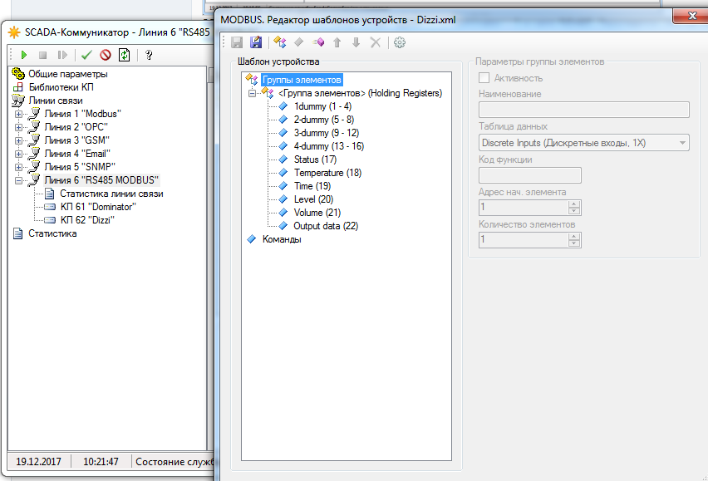
Task: Click the red cancel changes icon
Action: [x=106, y=55]
